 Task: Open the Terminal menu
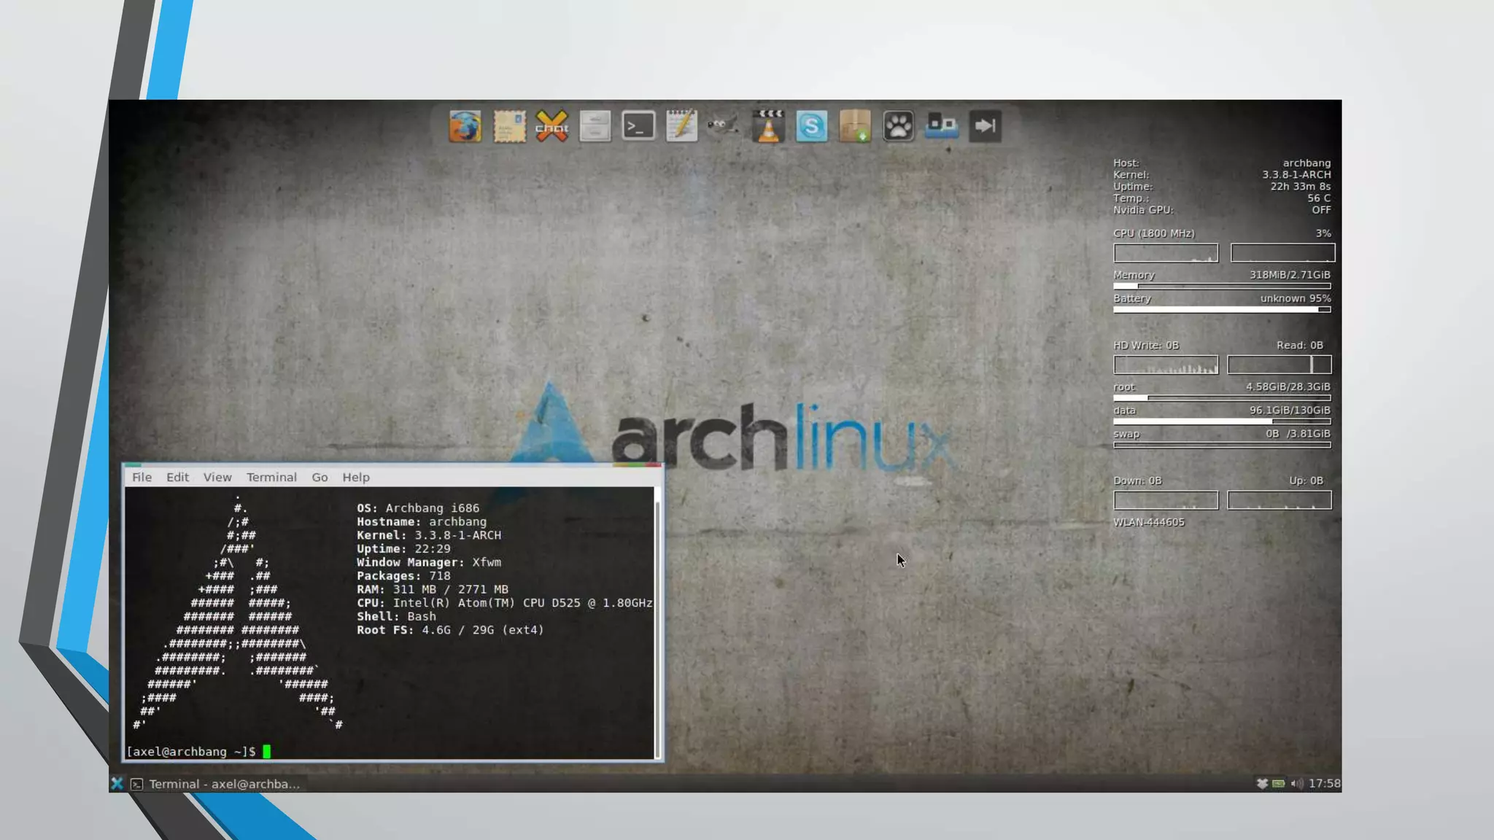271,477
